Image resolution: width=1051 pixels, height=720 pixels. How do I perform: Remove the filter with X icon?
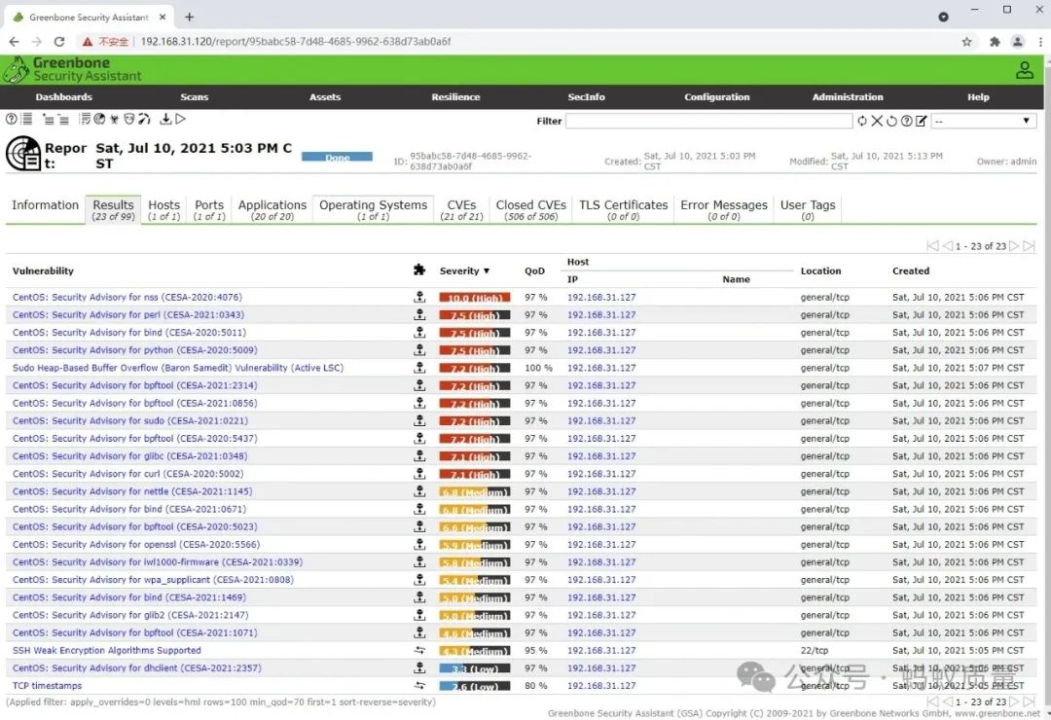click(877, 121)
